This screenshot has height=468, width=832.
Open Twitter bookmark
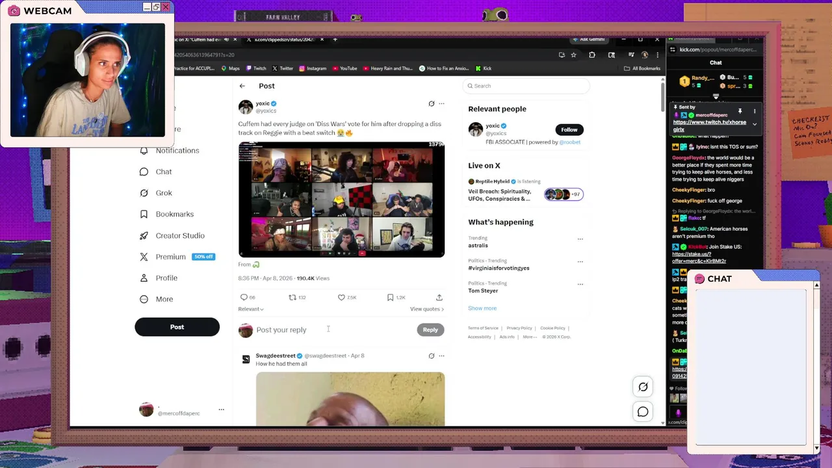click(x=283, y=68)
